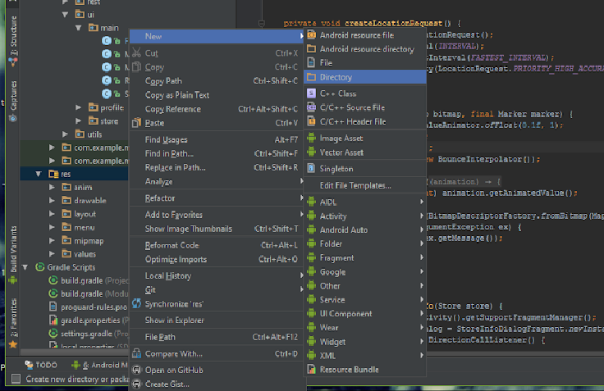Select Edit File Templates...

365,185
